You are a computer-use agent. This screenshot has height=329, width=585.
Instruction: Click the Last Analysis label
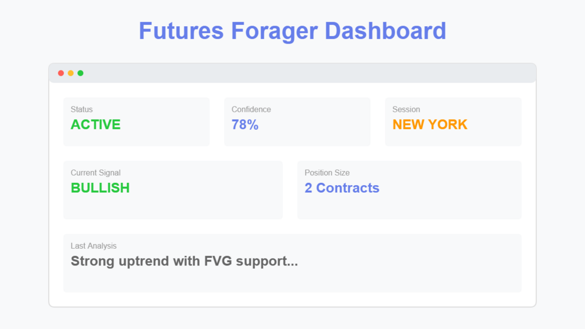coord(94,246)
